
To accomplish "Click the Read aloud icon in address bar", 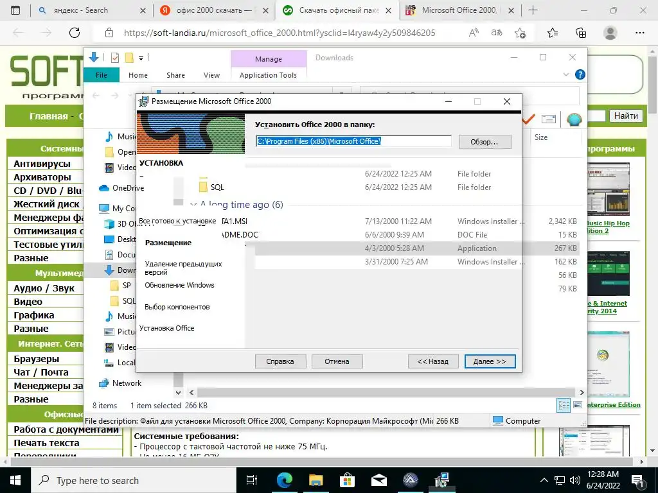I will click(x=474, y=33).
